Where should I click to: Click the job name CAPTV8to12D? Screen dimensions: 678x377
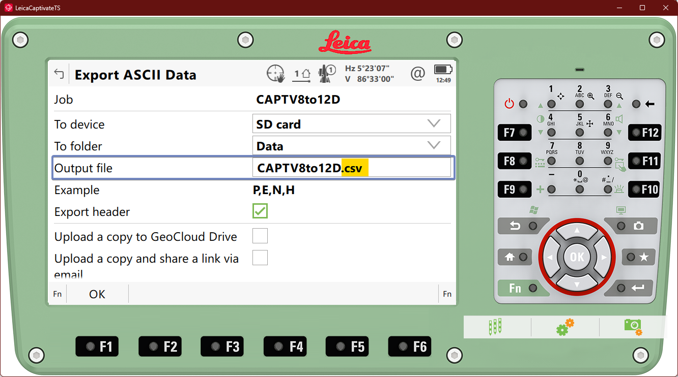tap(298, 100)
